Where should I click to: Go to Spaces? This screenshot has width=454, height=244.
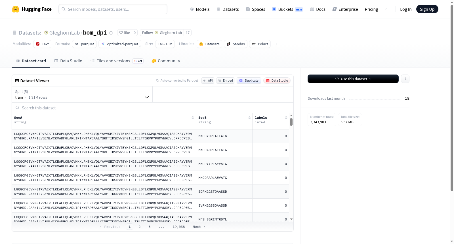pos(256,9)
